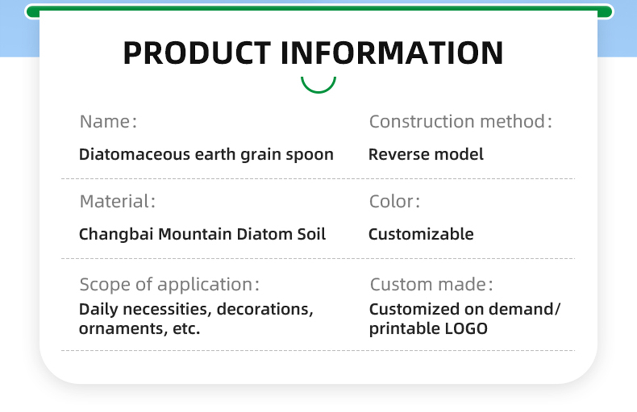Click the word 'LOGO' in Custom made
637x412 pixels.
464,329
